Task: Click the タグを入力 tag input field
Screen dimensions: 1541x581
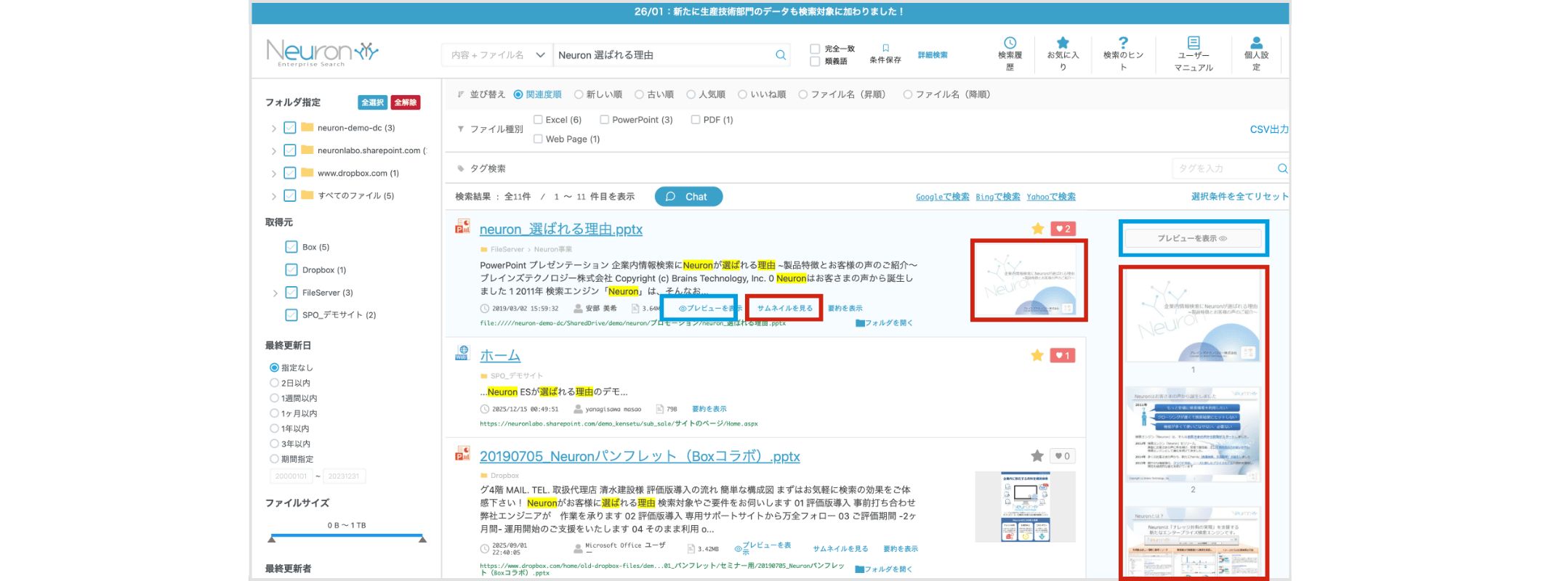Action: pyautogui.click(x=1225, y=168)
